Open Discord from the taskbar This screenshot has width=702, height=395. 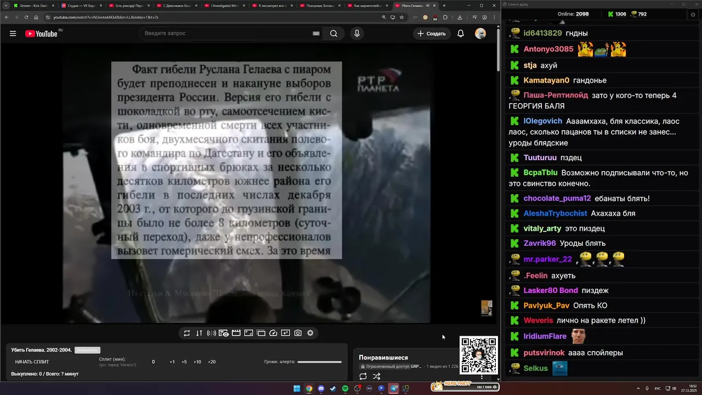[321, 388]
